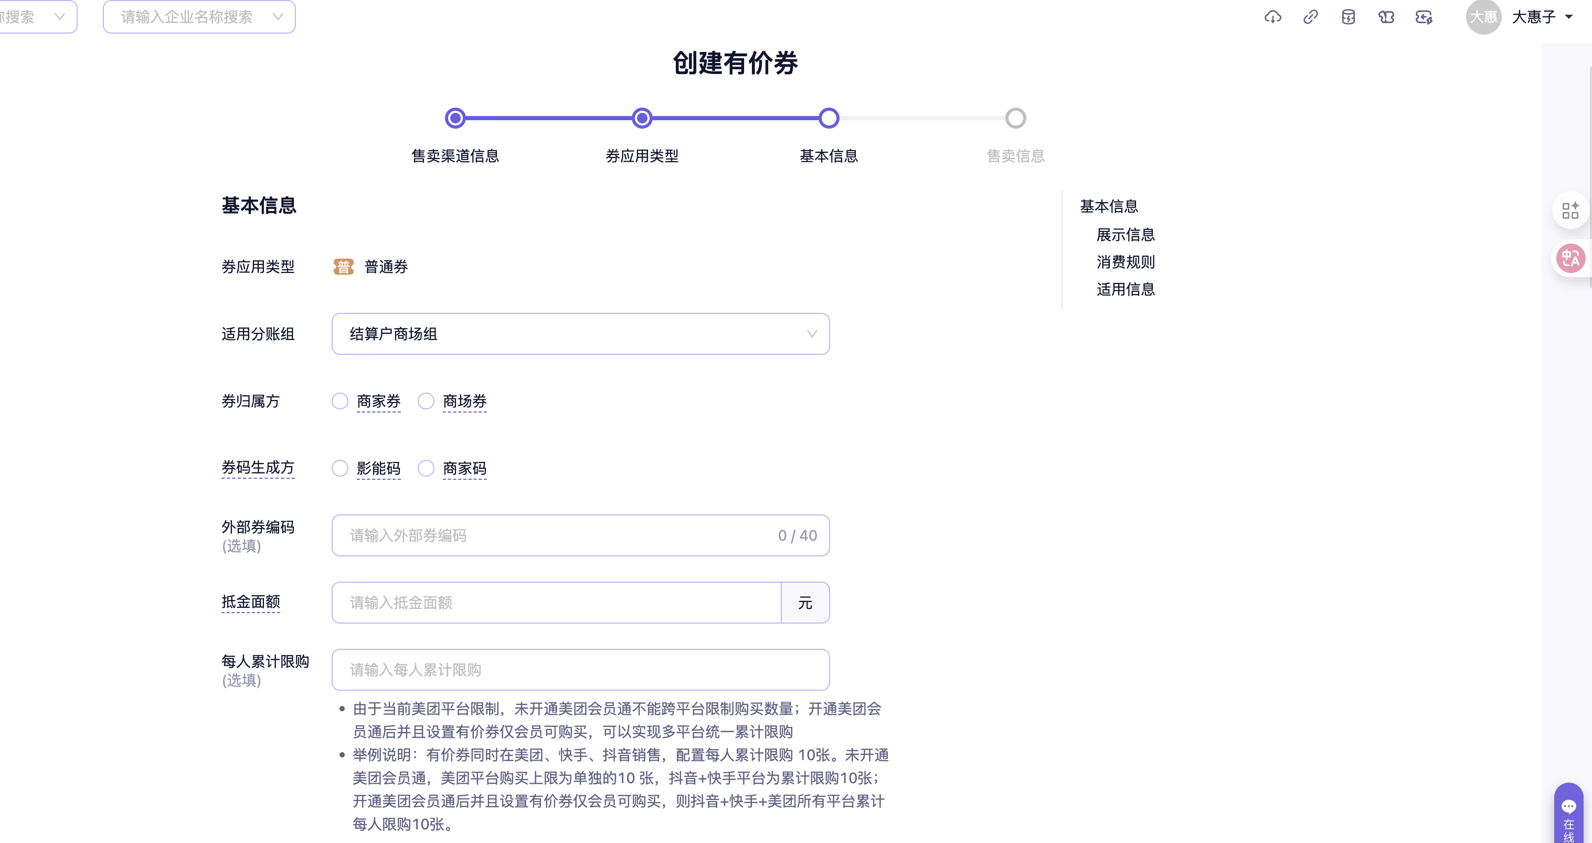Click the red translate floating icon
The image size is (1592, 843).
click(1570, 258)
